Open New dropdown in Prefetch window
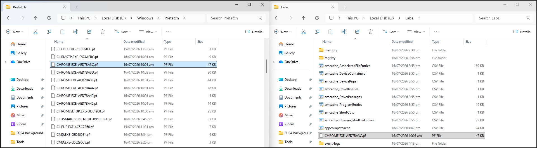 pyautogui.click(x=15, y=32)
